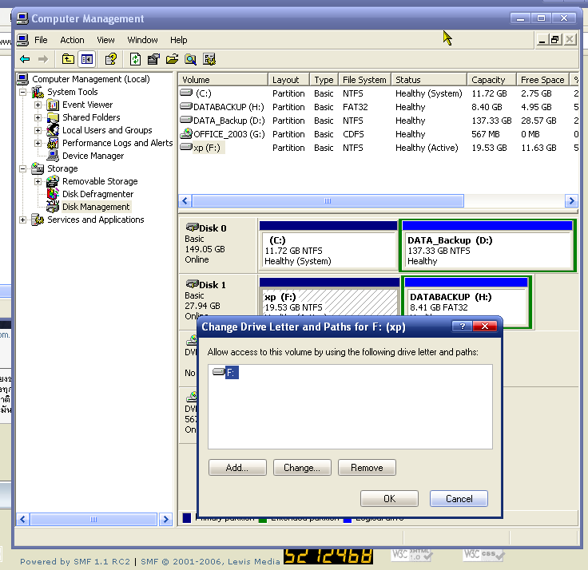588x570 pixels.
Task: Click the Disk 0 drive icon
Action: pos(192,228)
